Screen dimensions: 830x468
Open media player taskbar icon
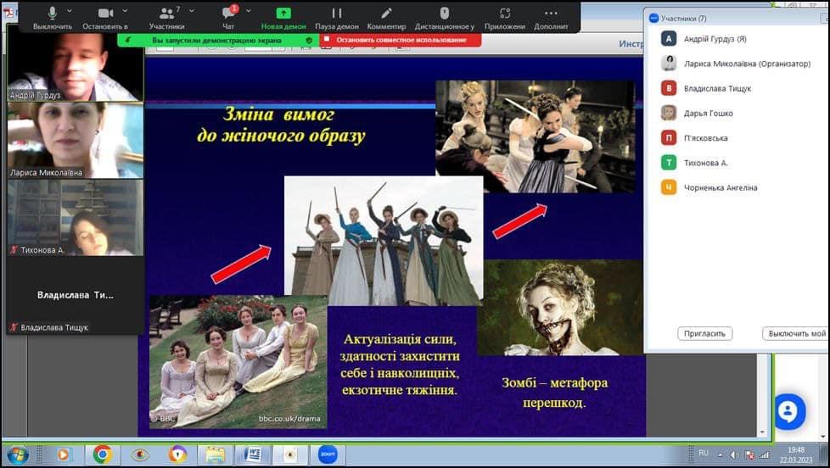pyautogui.click(x=63, y=454)
